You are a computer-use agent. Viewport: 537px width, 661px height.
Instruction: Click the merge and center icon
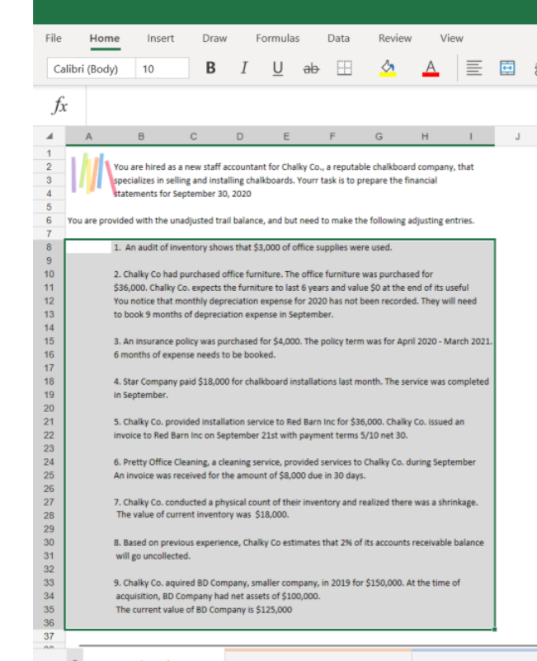pos(507,68)
